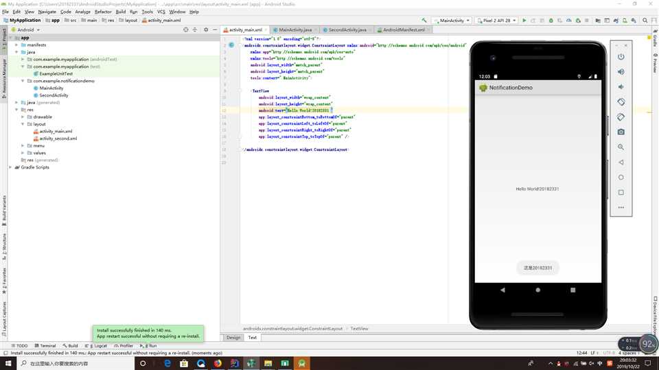659x370 pixels.
Task: Toggle tool window quick access icon in status bar
Action: pyautogui.click(x=5, y=354)
